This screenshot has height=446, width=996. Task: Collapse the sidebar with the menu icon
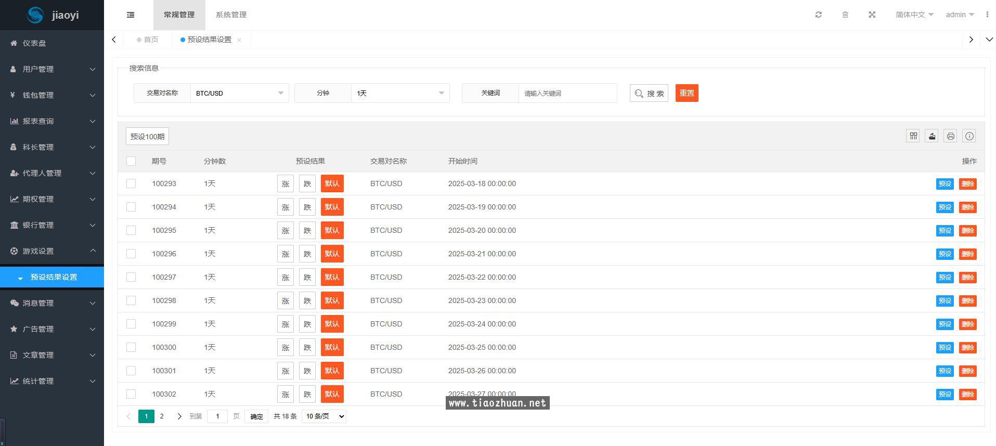point(131,15)
